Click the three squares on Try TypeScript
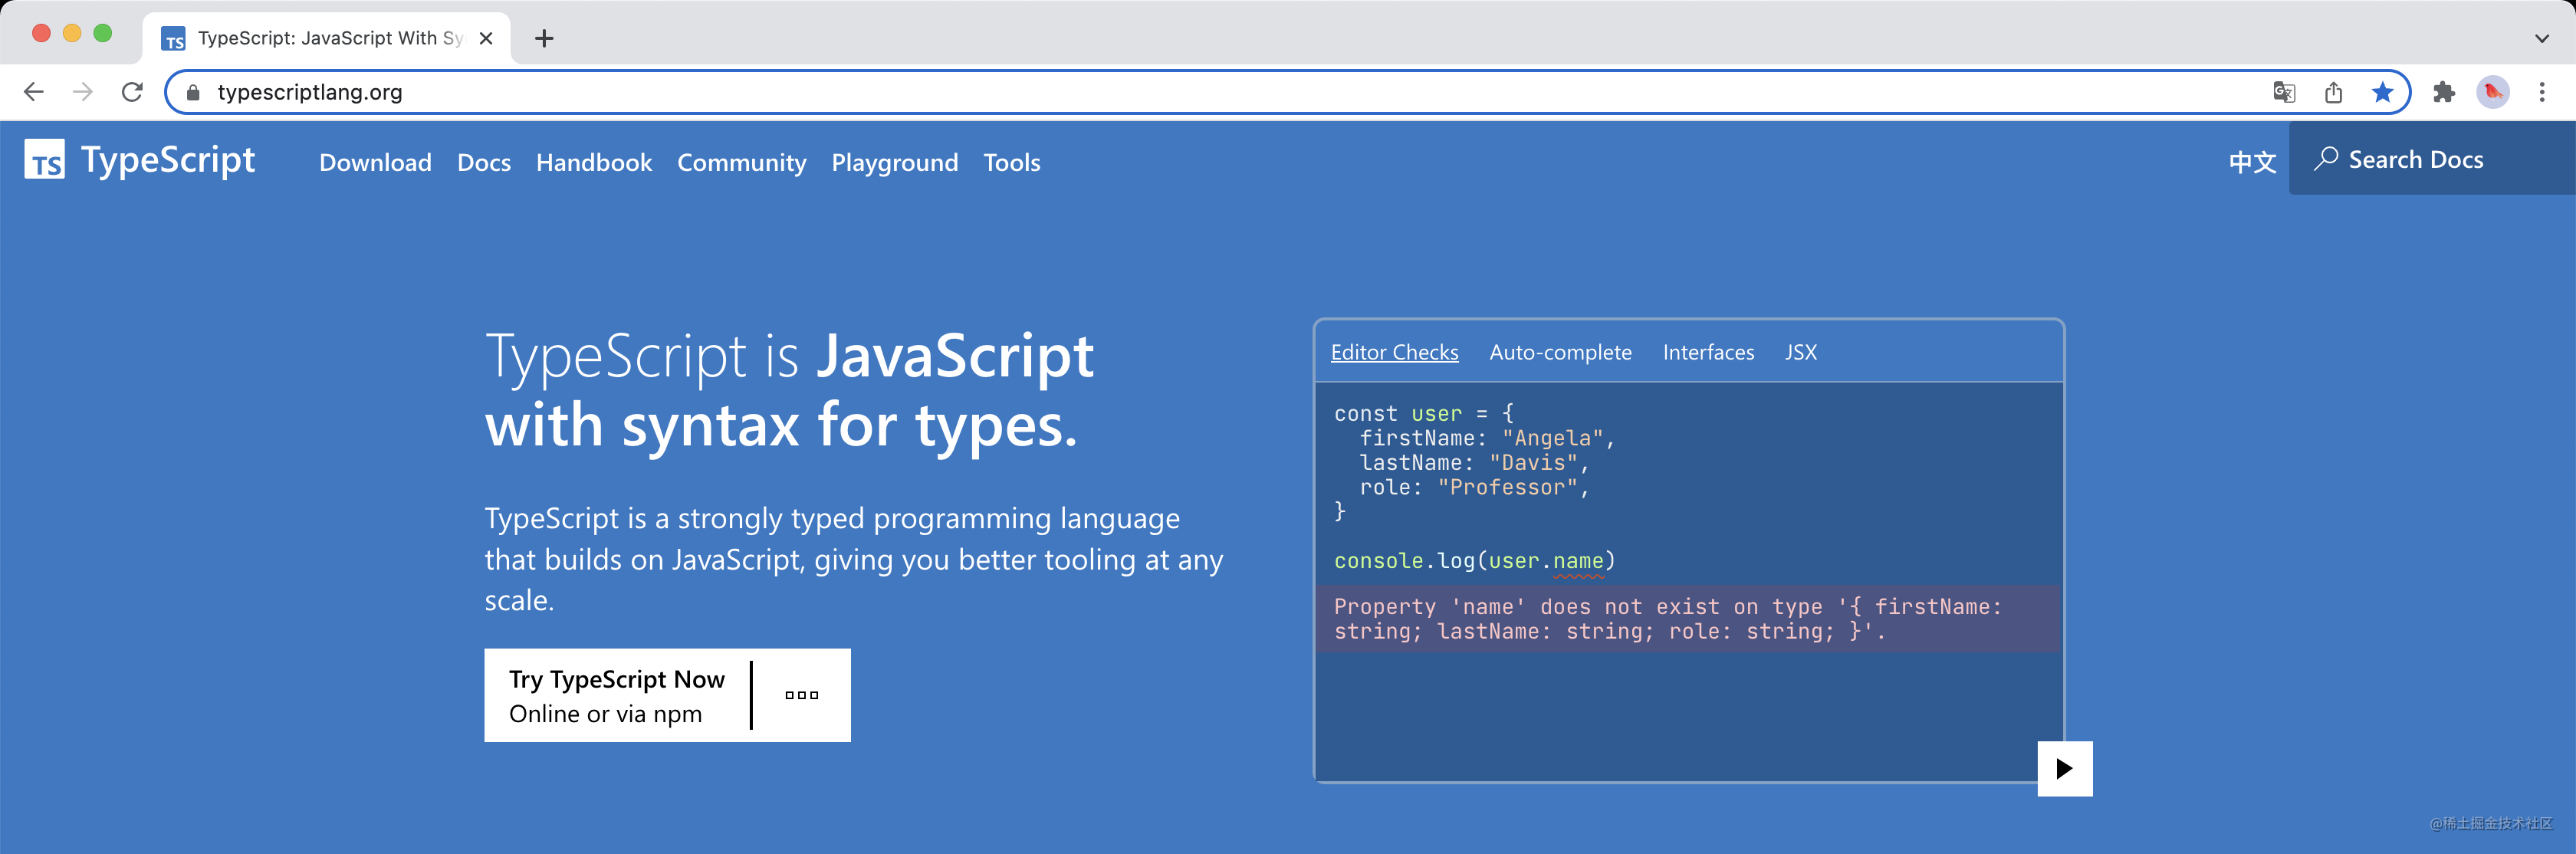Viewport: 2576px width, 854px height. tap(801, 695)
